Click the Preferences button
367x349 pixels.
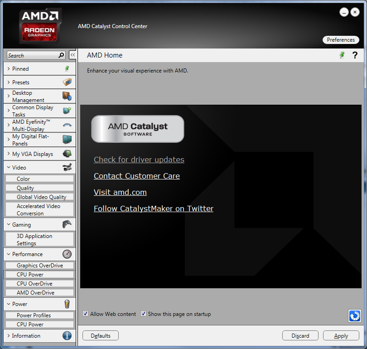[341, 40]
